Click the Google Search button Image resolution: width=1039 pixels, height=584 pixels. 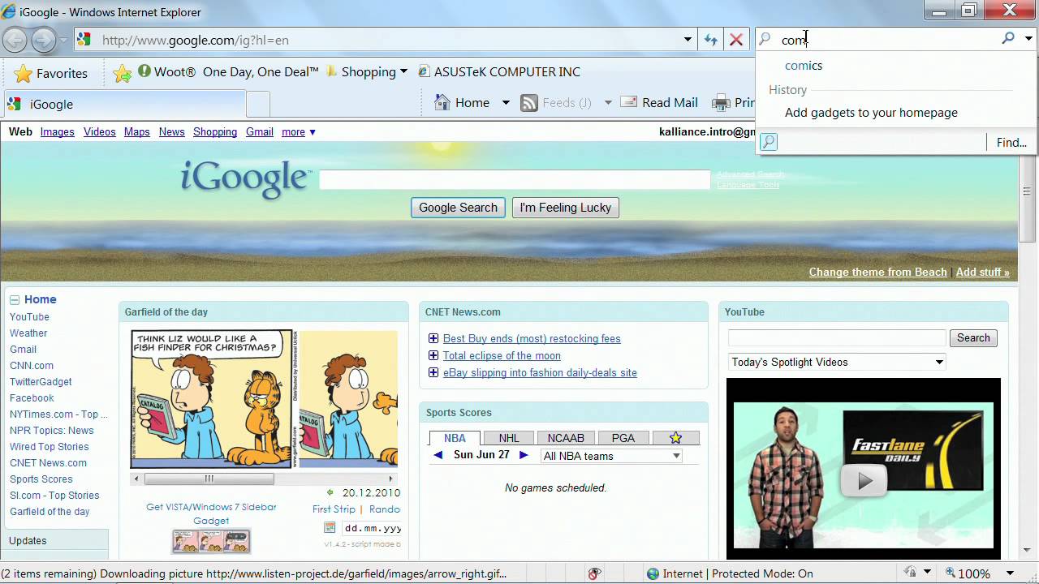(458, 208)
